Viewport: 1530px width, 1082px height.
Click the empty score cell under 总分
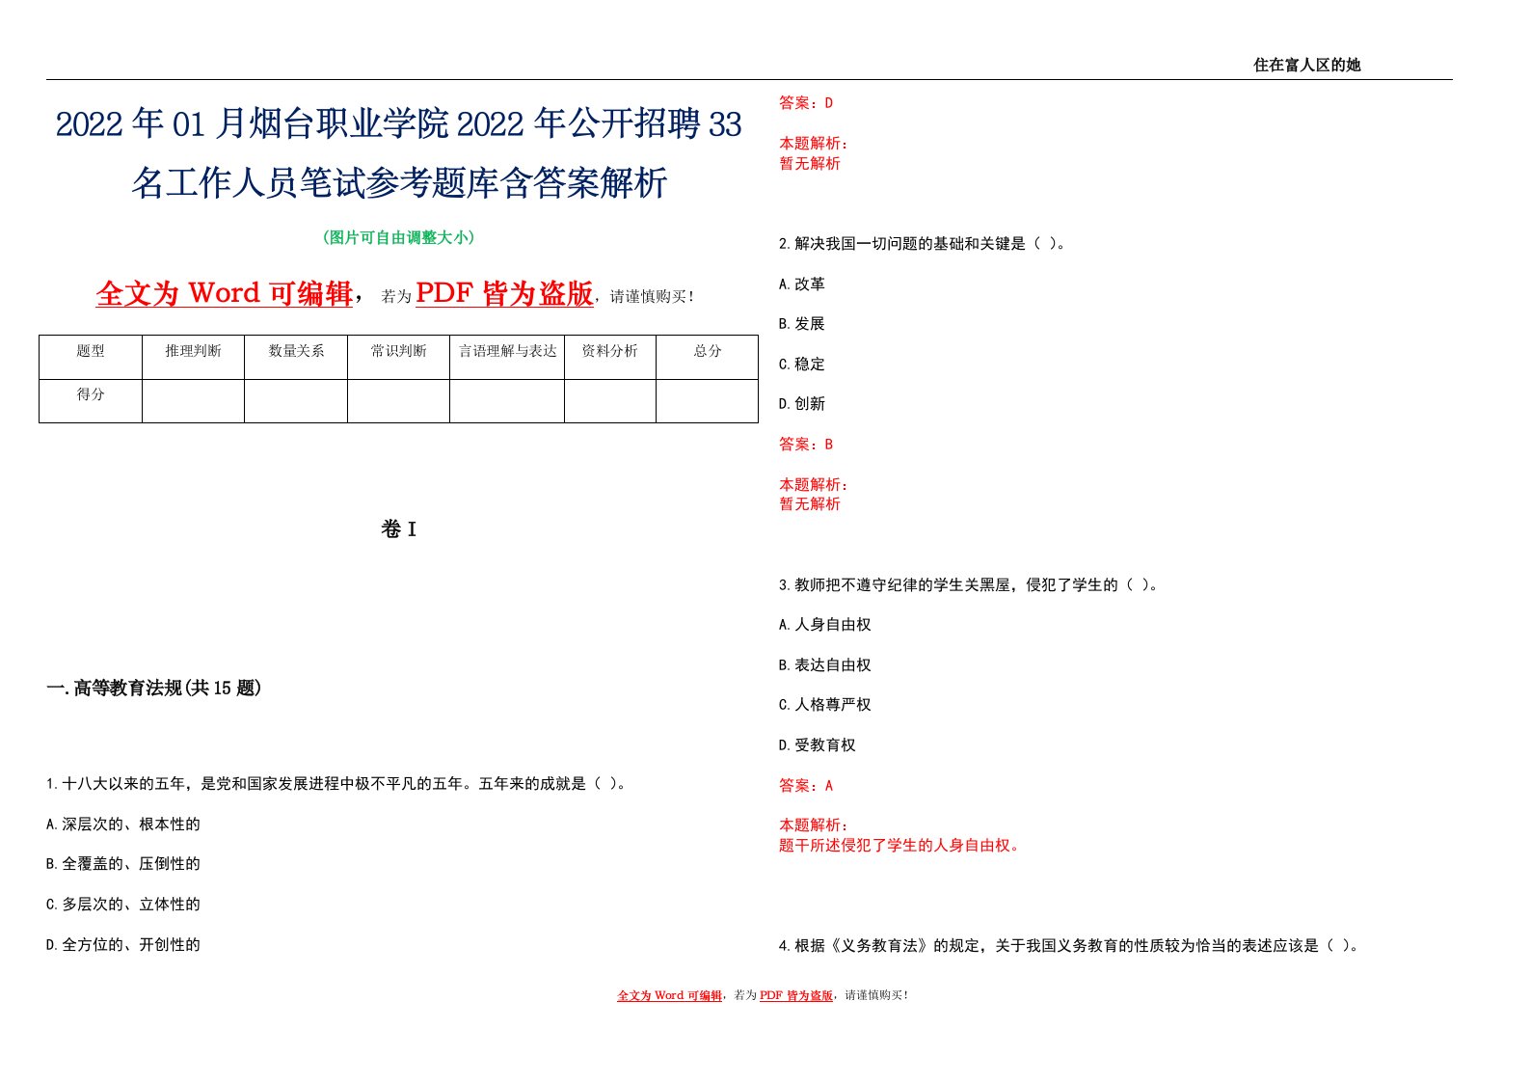pyautogui.click(x=708, y=401)
